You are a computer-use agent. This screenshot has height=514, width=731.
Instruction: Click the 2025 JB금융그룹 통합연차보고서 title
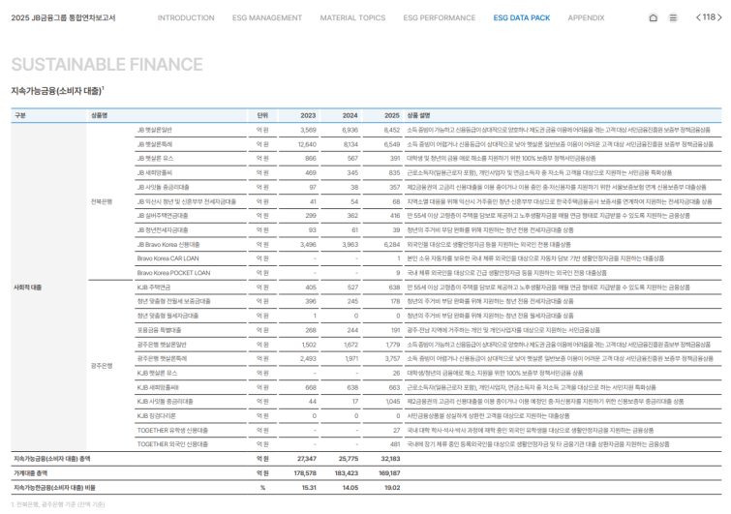pyautogui.click(x=63, y=17)
